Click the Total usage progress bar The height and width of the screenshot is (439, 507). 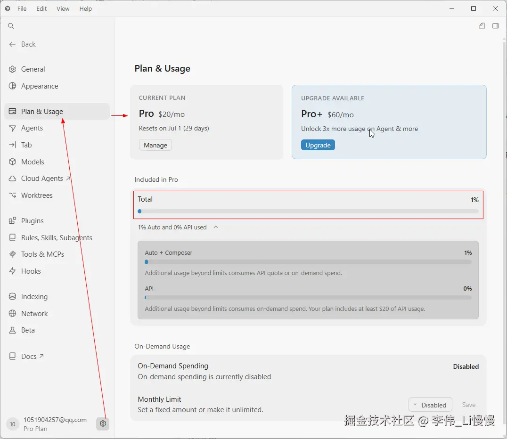pyautogui.click(x=308, y=211)
